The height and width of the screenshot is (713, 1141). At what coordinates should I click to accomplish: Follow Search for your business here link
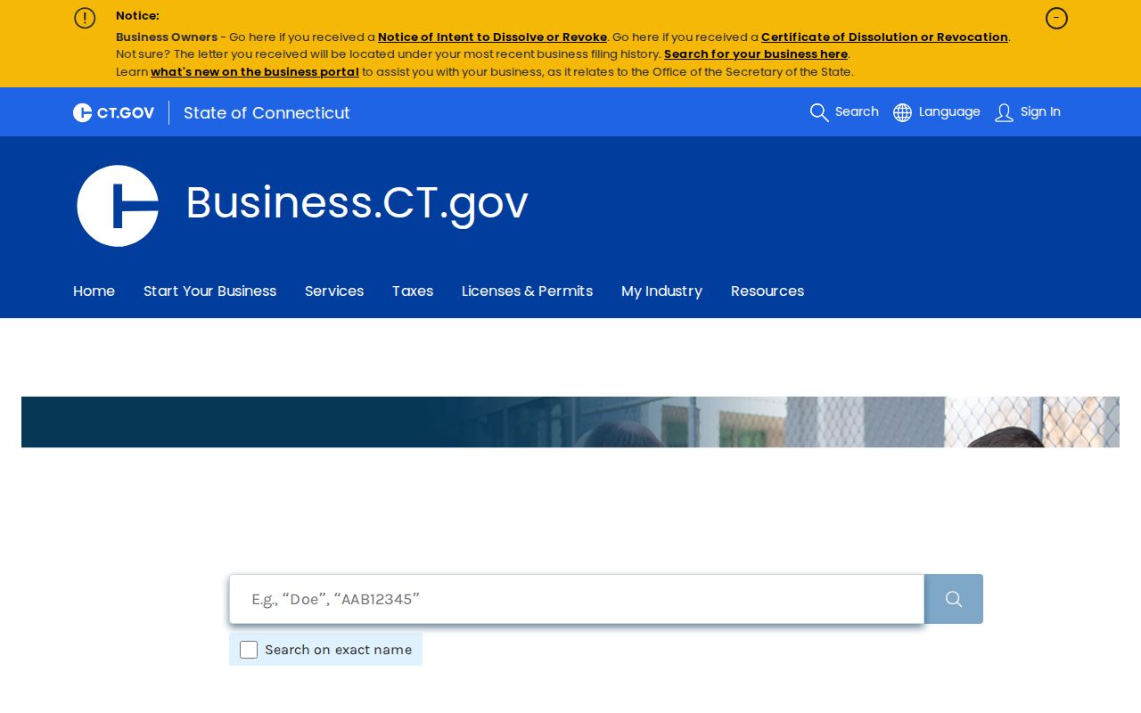click(756, 53)
